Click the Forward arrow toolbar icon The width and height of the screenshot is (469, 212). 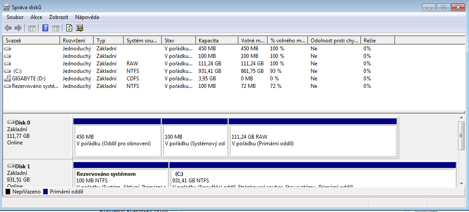point(18,28)
